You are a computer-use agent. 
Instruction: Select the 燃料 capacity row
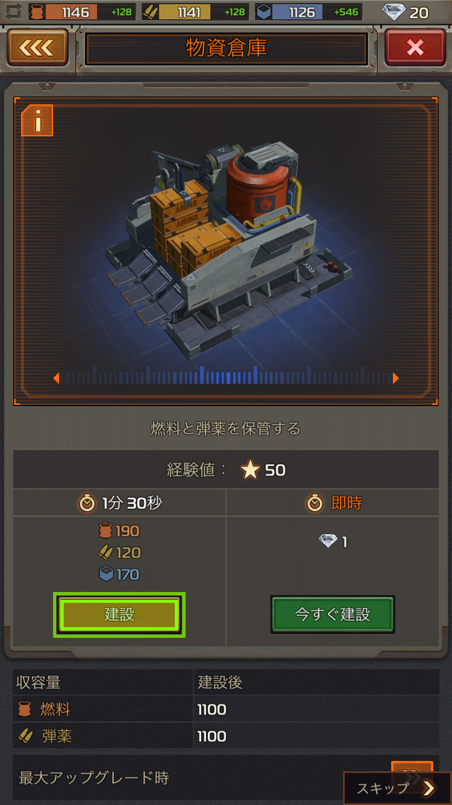point(226,709)
